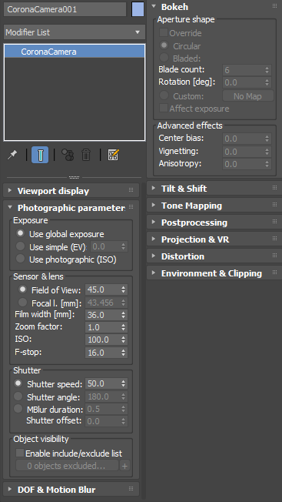
Task: Click the object color swatch
Action: coord(138,9)
